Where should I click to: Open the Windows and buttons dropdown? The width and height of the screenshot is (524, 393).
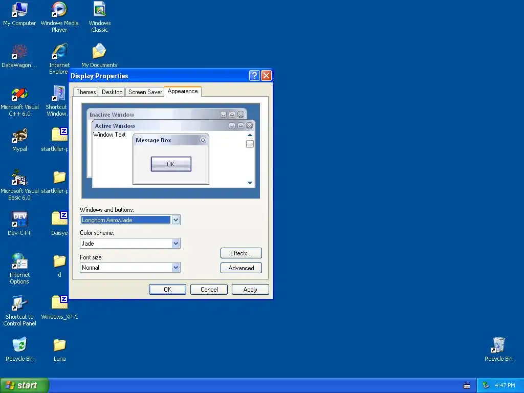[176, 220]
